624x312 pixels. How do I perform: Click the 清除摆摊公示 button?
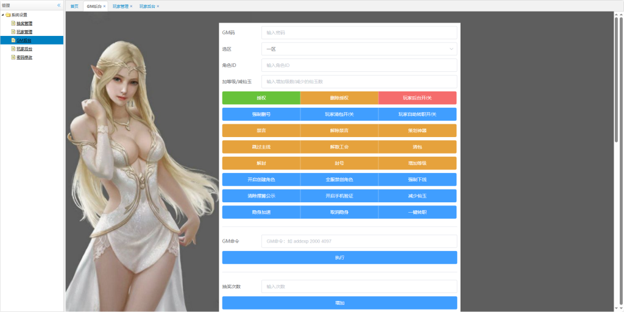click(261, 196)
